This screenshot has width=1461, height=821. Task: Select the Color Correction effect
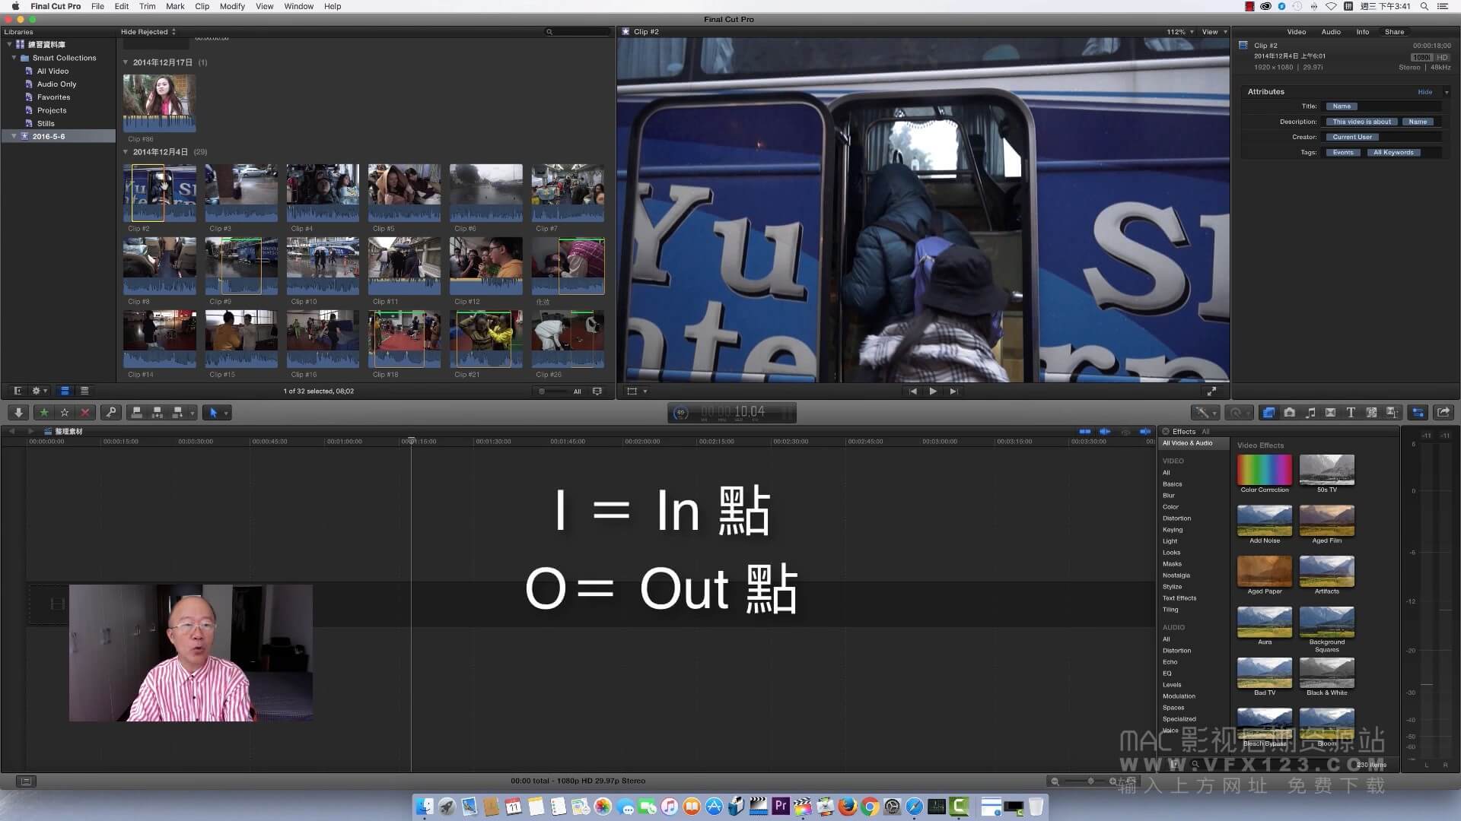(1264, 474)
